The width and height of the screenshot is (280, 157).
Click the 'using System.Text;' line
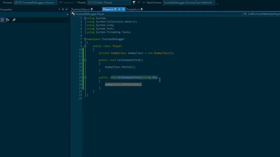click(100, 28)
